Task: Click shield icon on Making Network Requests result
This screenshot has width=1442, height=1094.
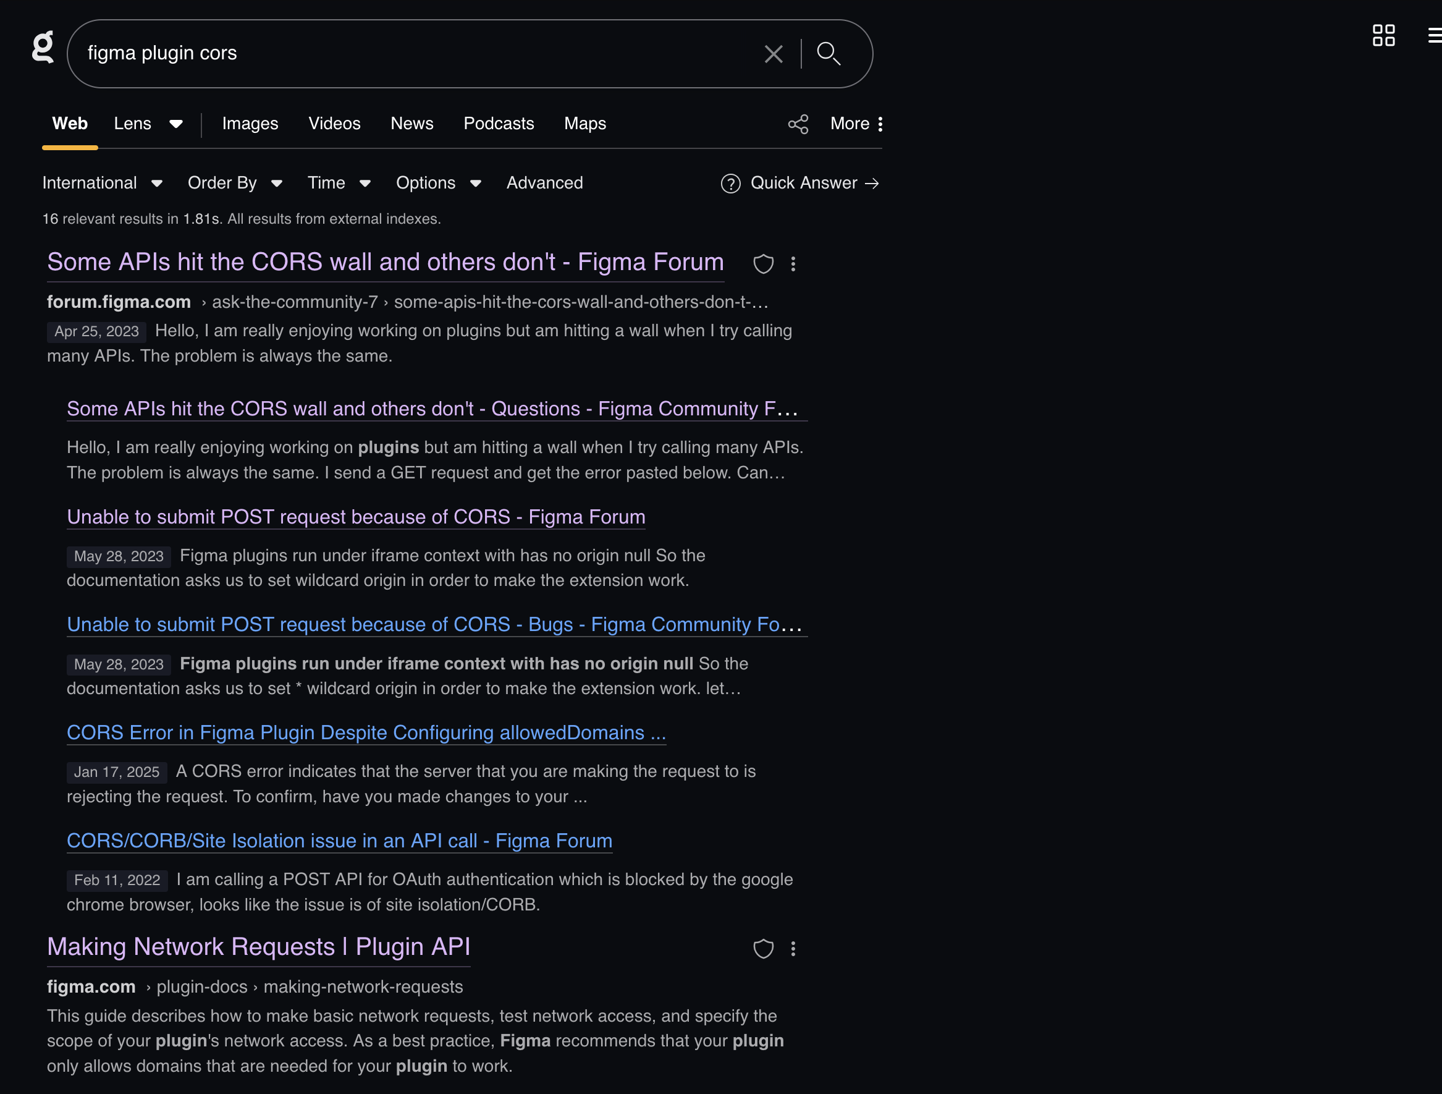Action: pyautogui.click(x=764, y=949)
